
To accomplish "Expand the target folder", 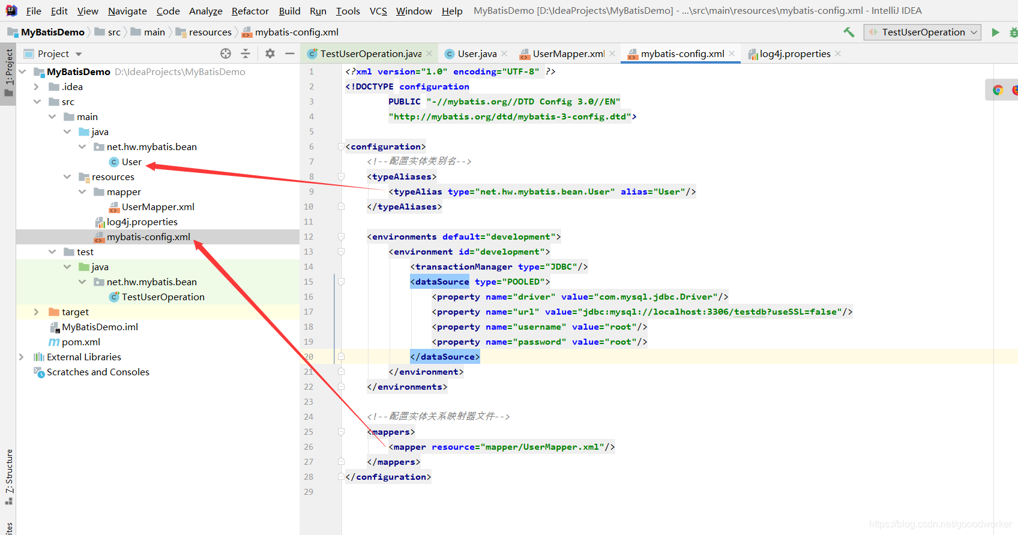I will click(x=37, y=312).
